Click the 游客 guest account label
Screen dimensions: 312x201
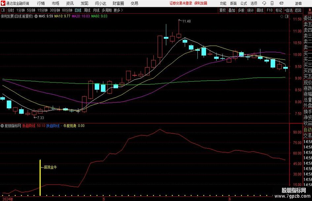click(298, 3)
